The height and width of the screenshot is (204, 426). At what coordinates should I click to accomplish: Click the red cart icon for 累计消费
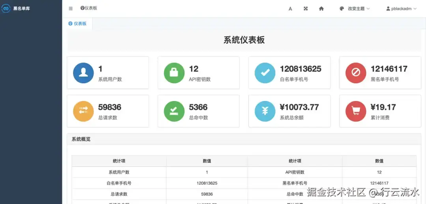pyautogui.click(x=356, y=111)
